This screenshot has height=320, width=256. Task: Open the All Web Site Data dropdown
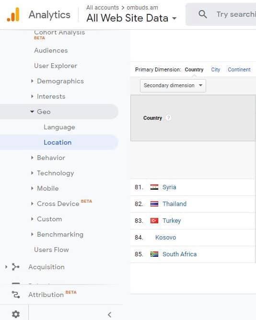131,18
